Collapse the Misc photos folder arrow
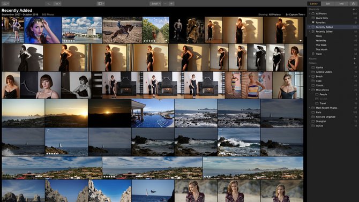359x202 pixels. click(310, 90)
